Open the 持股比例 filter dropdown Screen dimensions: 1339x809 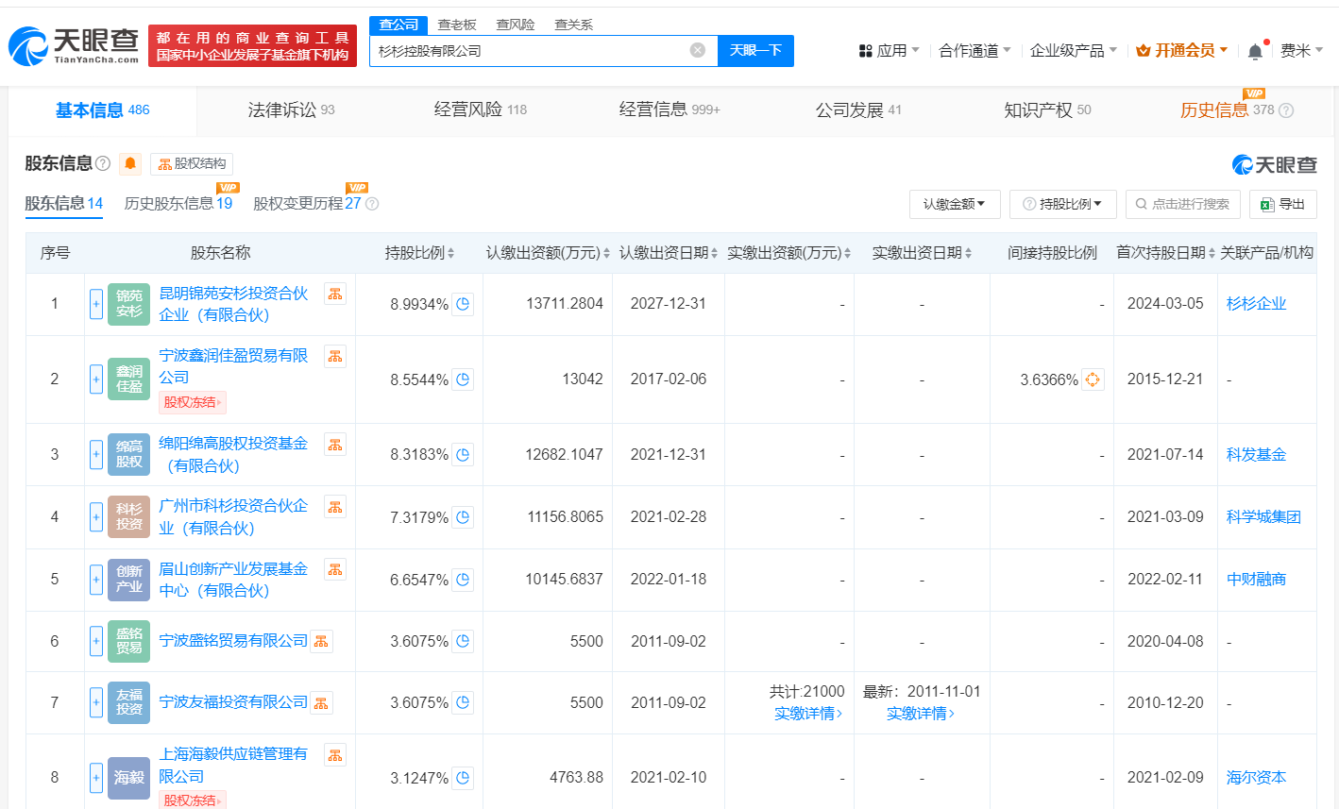(1063, 204)
